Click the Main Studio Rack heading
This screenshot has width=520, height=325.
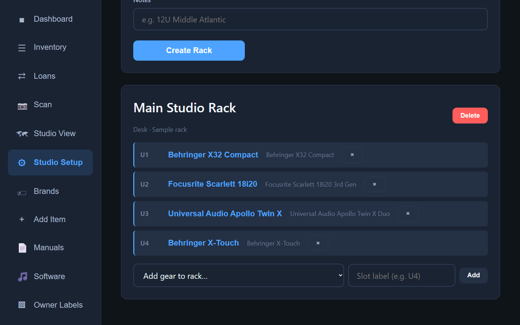(x=185, y=108)
